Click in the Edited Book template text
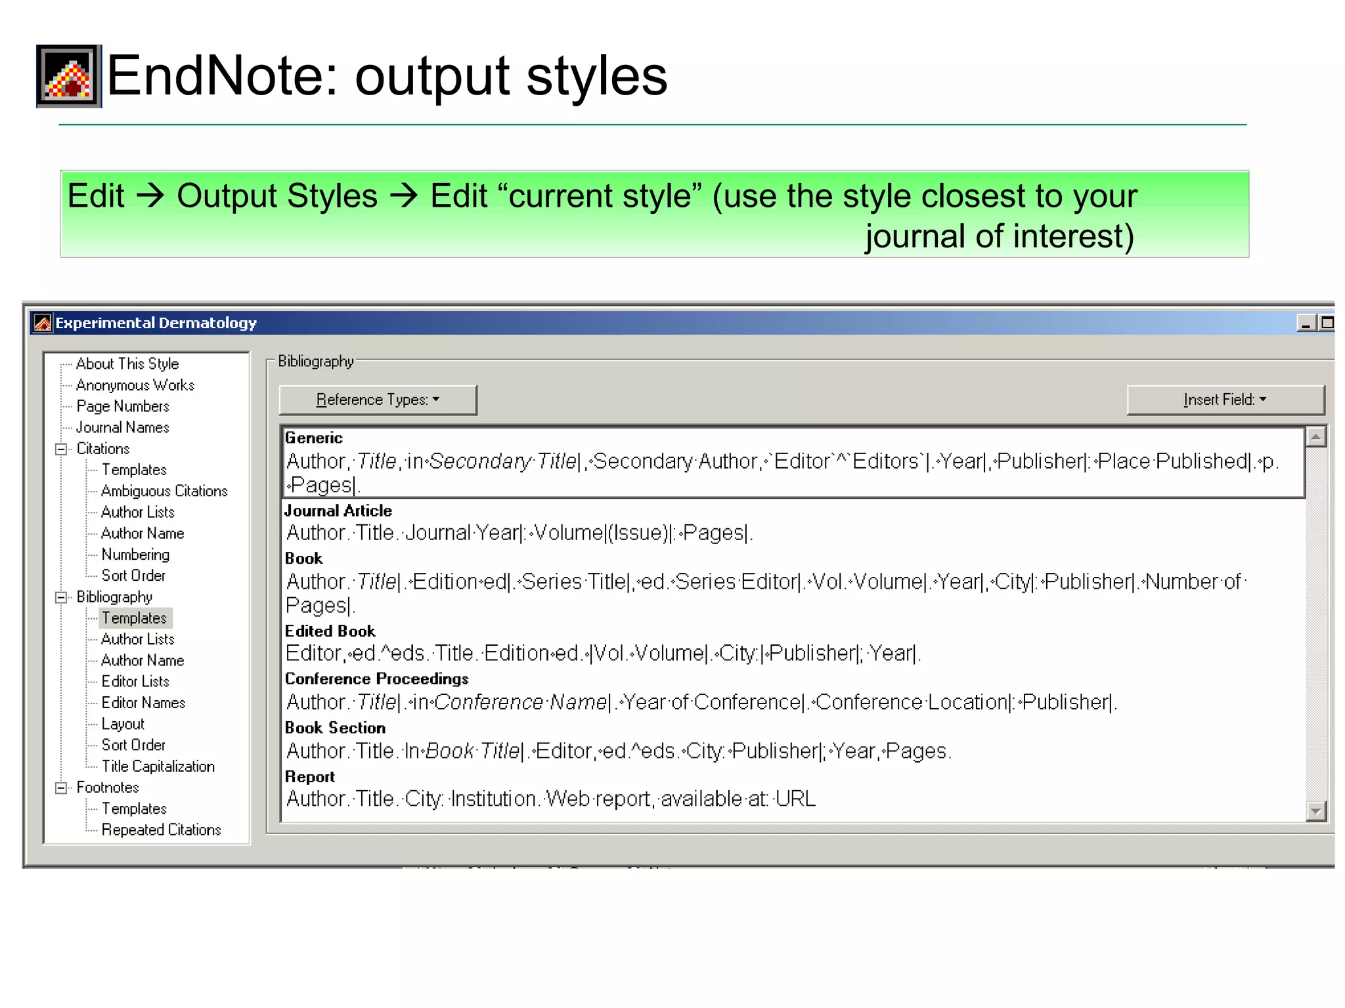1345x1008 pixels. coord(604,654)
